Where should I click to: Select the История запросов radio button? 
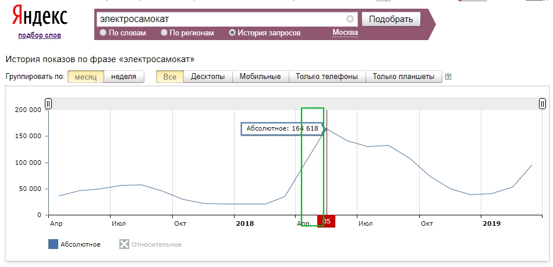pyautogui.click(x=232, y=33)
